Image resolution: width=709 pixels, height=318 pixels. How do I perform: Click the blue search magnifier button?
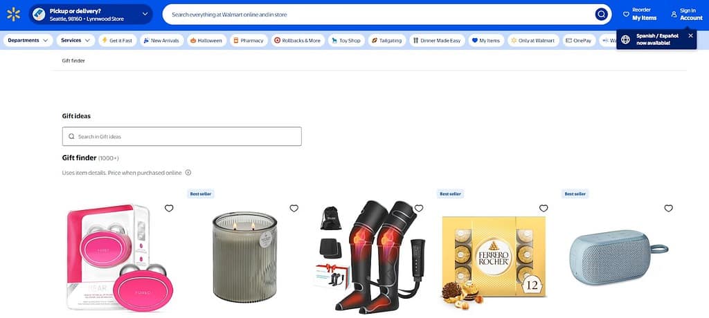pyautogui.click(x=601, y=15)
